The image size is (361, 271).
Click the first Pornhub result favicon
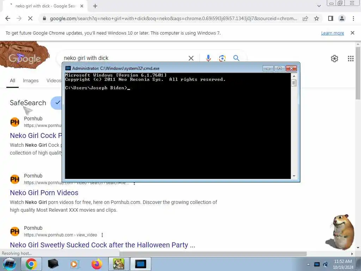coord(15,122)
